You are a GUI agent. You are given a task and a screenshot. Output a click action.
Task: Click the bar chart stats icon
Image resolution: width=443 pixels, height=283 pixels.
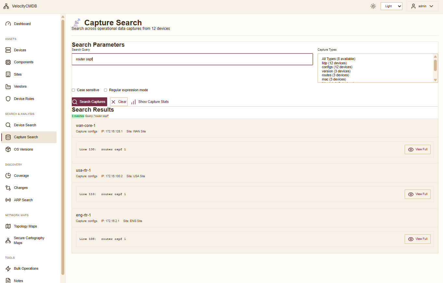pos(133,102)
